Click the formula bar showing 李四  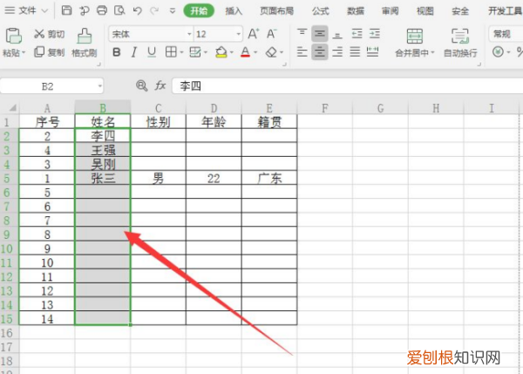[347, 86]
